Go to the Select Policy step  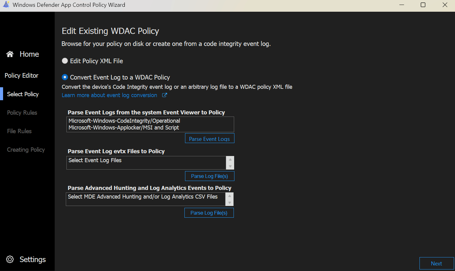pos(23,94)
